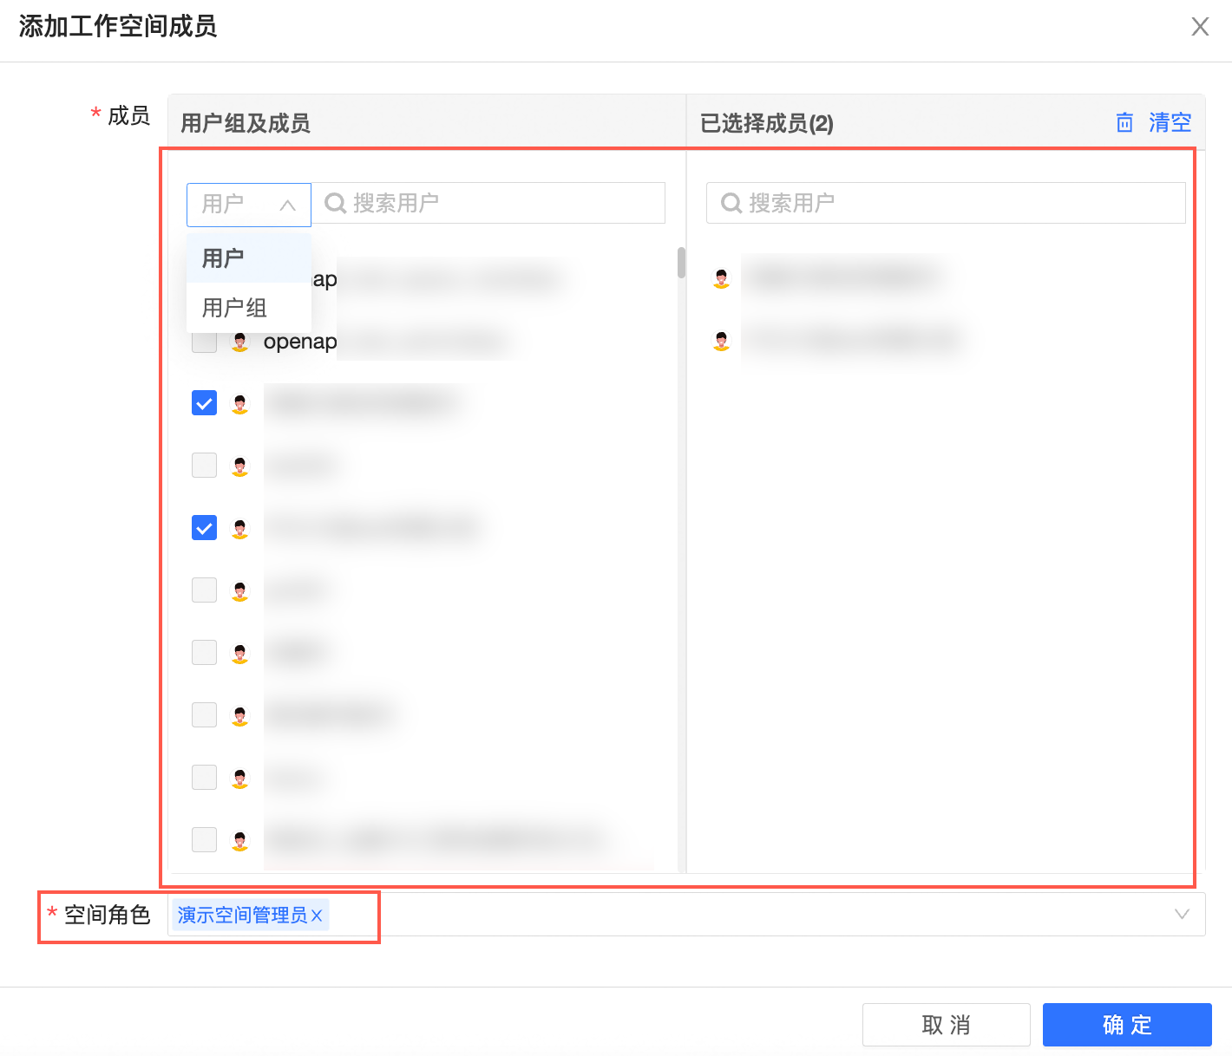Image resolution: width=1232 pixels, height=1056 pixels.
Task: Check the checkbox next to openap user
Action: click(x=204, y=342)
